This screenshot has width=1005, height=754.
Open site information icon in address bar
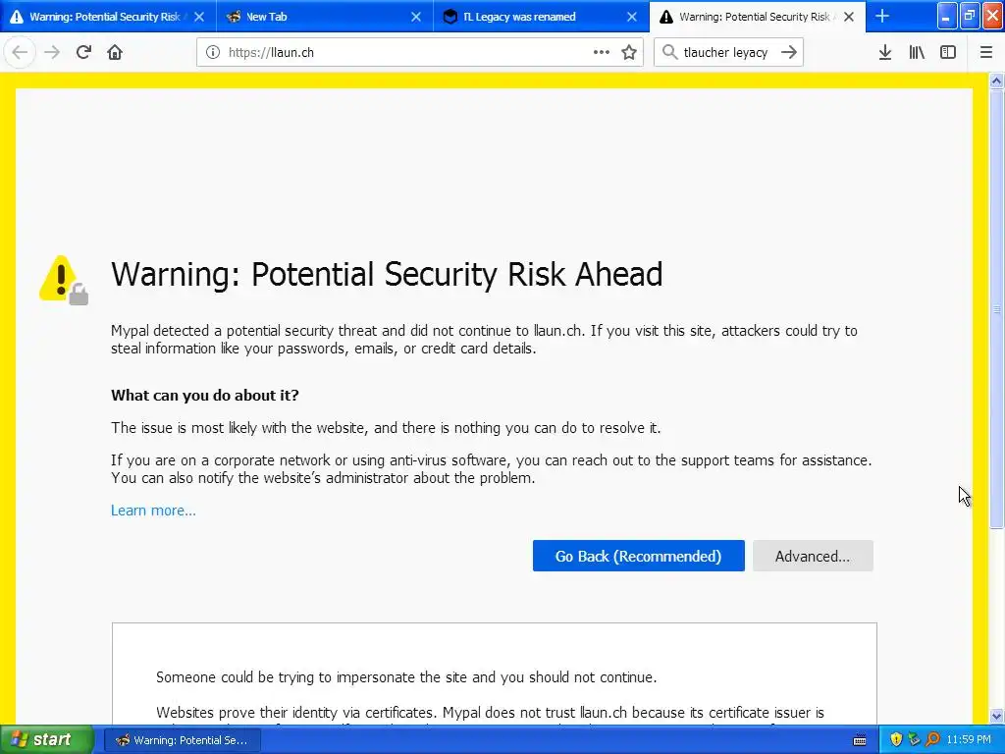tap(213, 53)
